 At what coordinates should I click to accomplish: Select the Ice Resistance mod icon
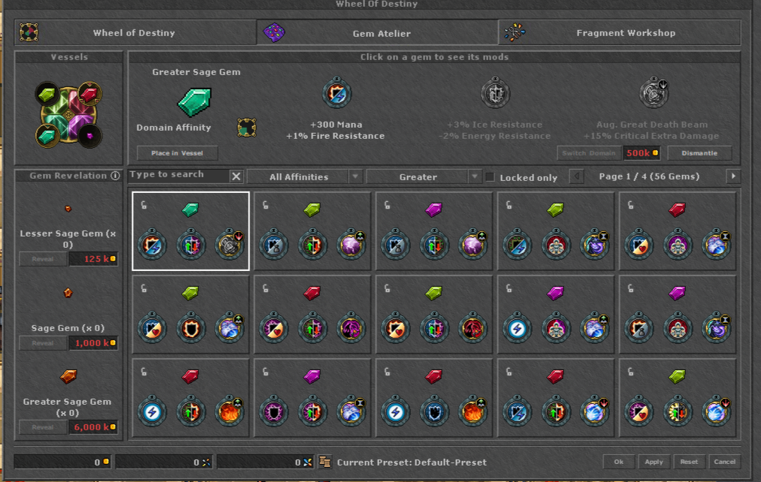(495, 92)
